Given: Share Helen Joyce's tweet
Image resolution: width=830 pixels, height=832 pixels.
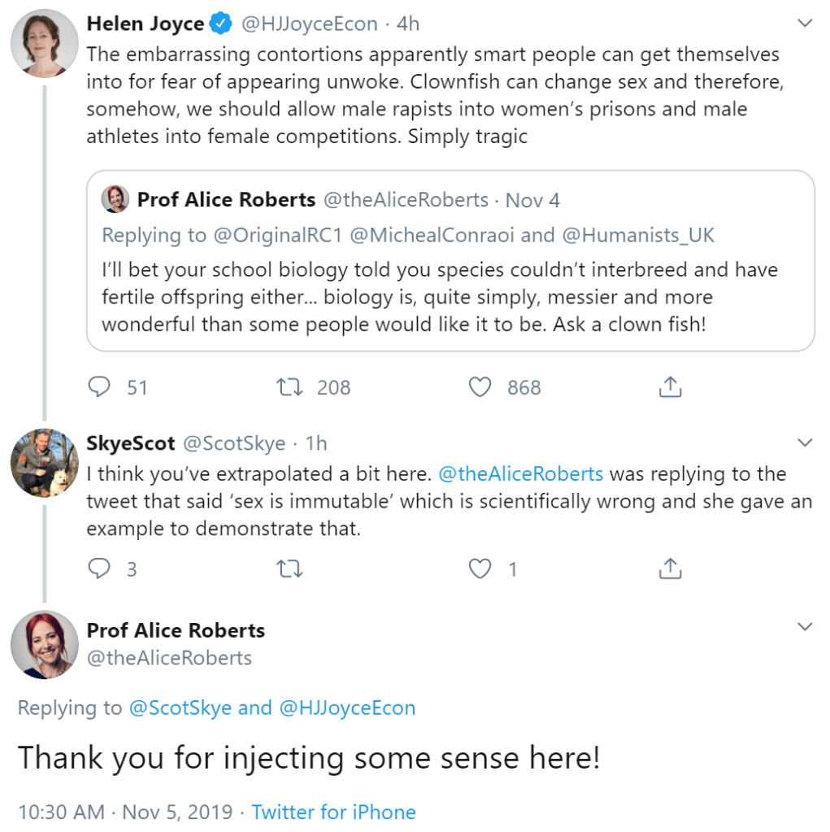Looking at the screenshot, I should pos(670,387).
